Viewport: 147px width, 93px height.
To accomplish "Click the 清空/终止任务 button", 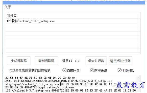I will [x=120, y=61].
